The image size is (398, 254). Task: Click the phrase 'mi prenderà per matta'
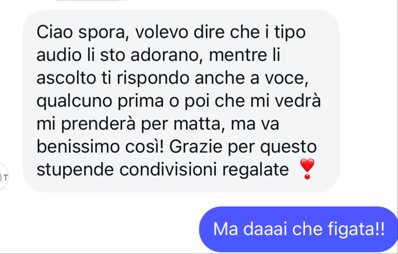click(128, 124)
